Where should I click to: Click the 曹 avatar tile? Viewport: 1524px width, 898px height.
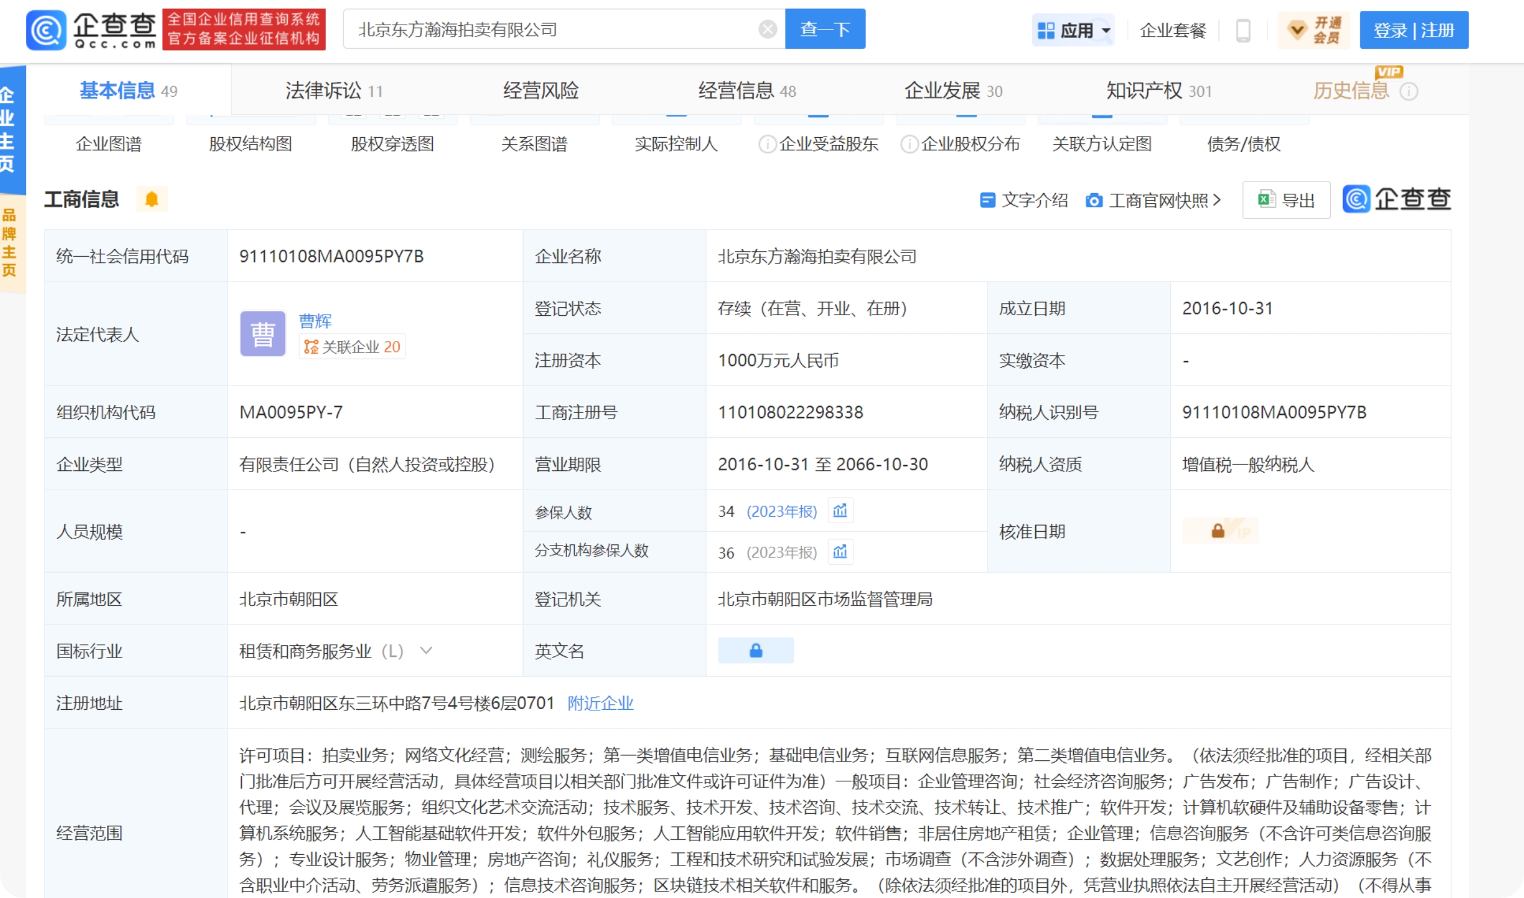click(x=263, y=333)
